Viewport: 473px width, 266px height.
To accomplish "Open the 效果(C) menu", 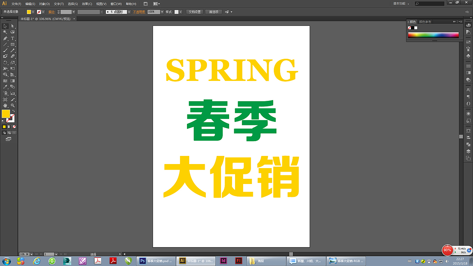I will coord(87,4).
